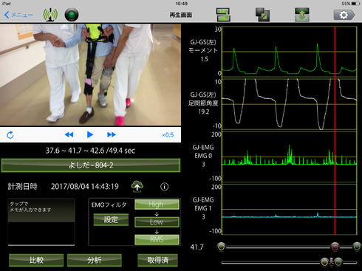This screenshot has width=362, height=271.
Task: Click the green handle on lower range slider
Action: [x=338, y=262]
